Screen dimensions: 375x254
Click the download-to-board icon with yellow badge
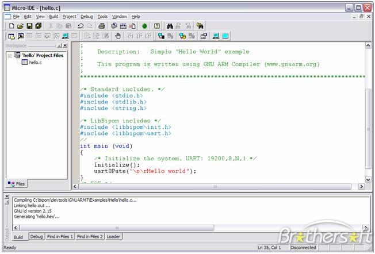pos(182,36)
